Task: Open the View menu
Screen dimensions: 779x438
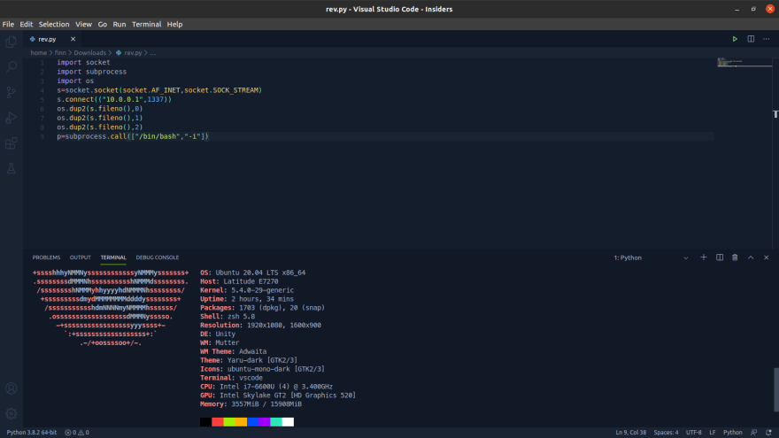Action: coord(83,24)
